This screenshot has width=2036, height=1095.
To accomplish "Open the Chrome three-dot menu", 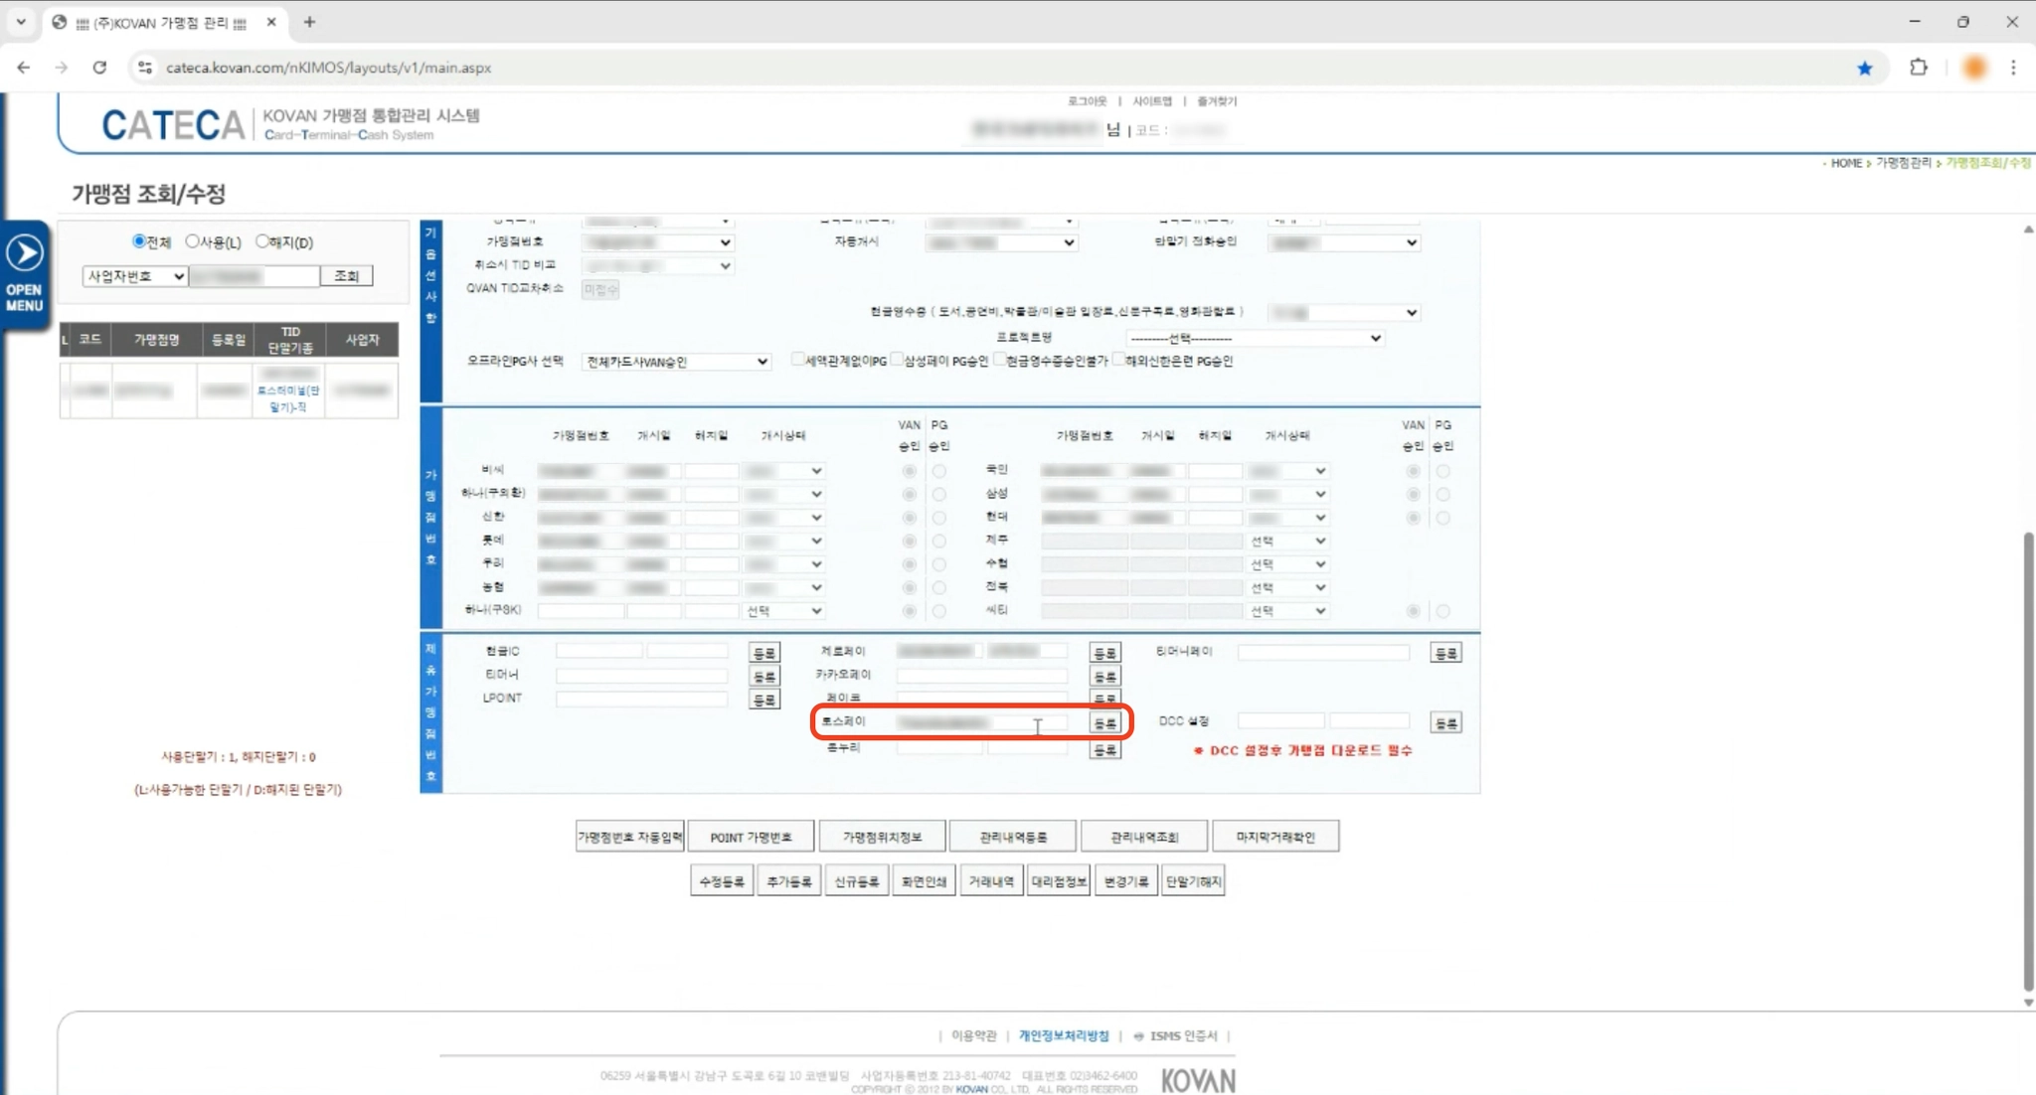I will (x=2013, y=68).
